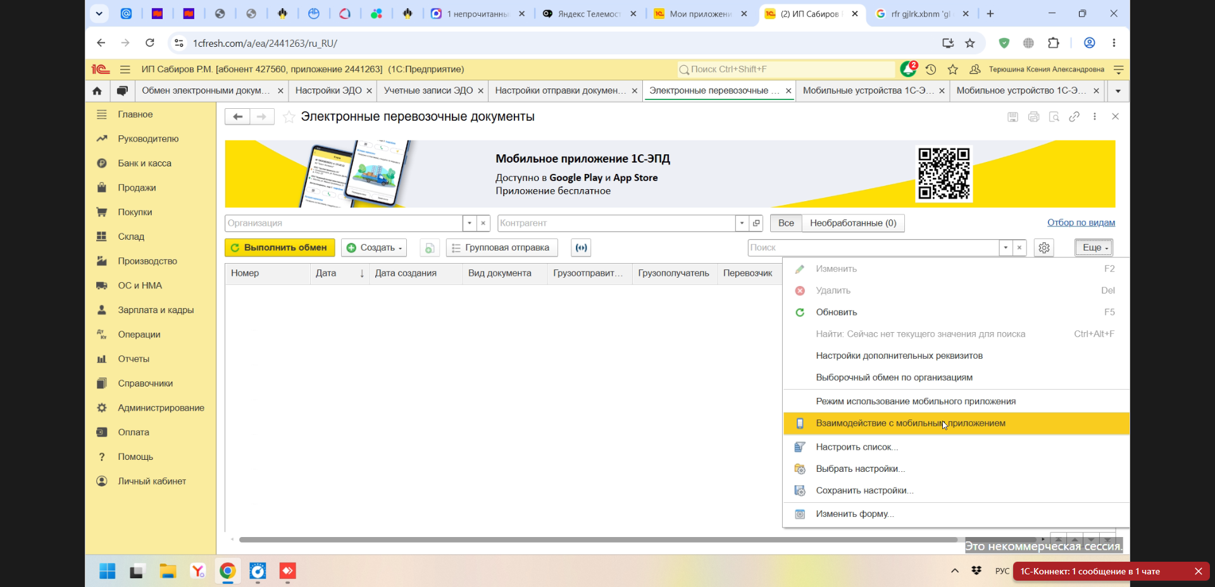Open Банк и касса section
The height and width of the screenshot is (587, 1215).
144,163
